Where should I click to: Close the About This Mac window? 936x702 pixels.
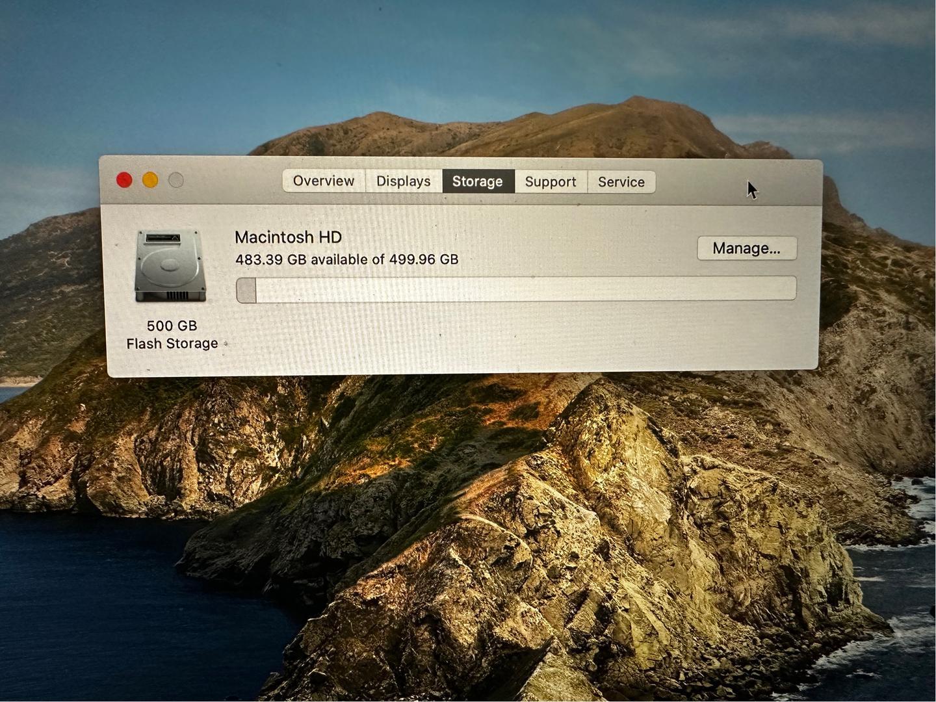point(124,180)
